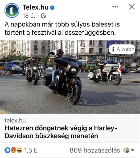The width and height of the screenshot is (140, 158).
Task: Click the info 'i' icon on photo
Action: 113,49
